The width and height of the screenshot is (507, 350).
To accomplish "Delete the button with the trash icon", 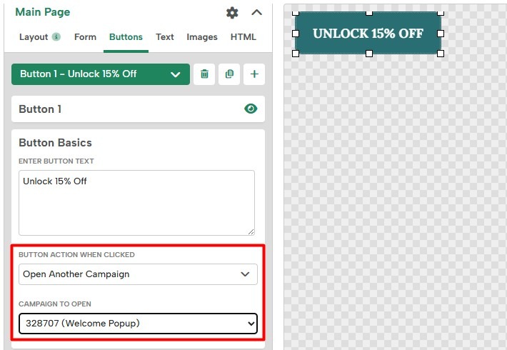I will (x=204, y=74).
